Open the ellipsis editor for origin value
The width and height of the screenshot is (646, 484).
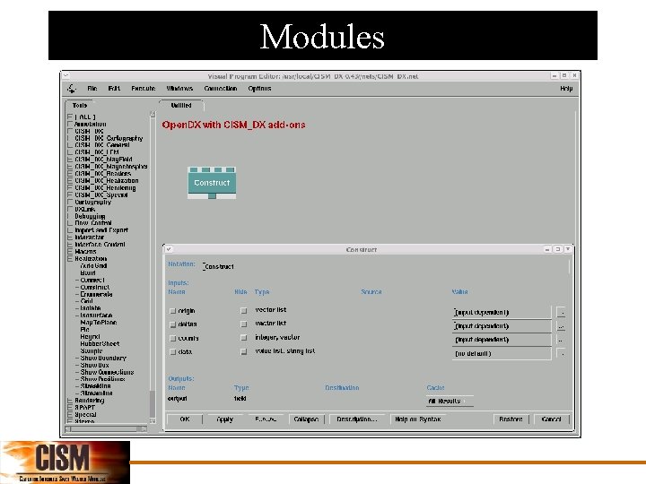pyautogui.click(x=561, y=313)
